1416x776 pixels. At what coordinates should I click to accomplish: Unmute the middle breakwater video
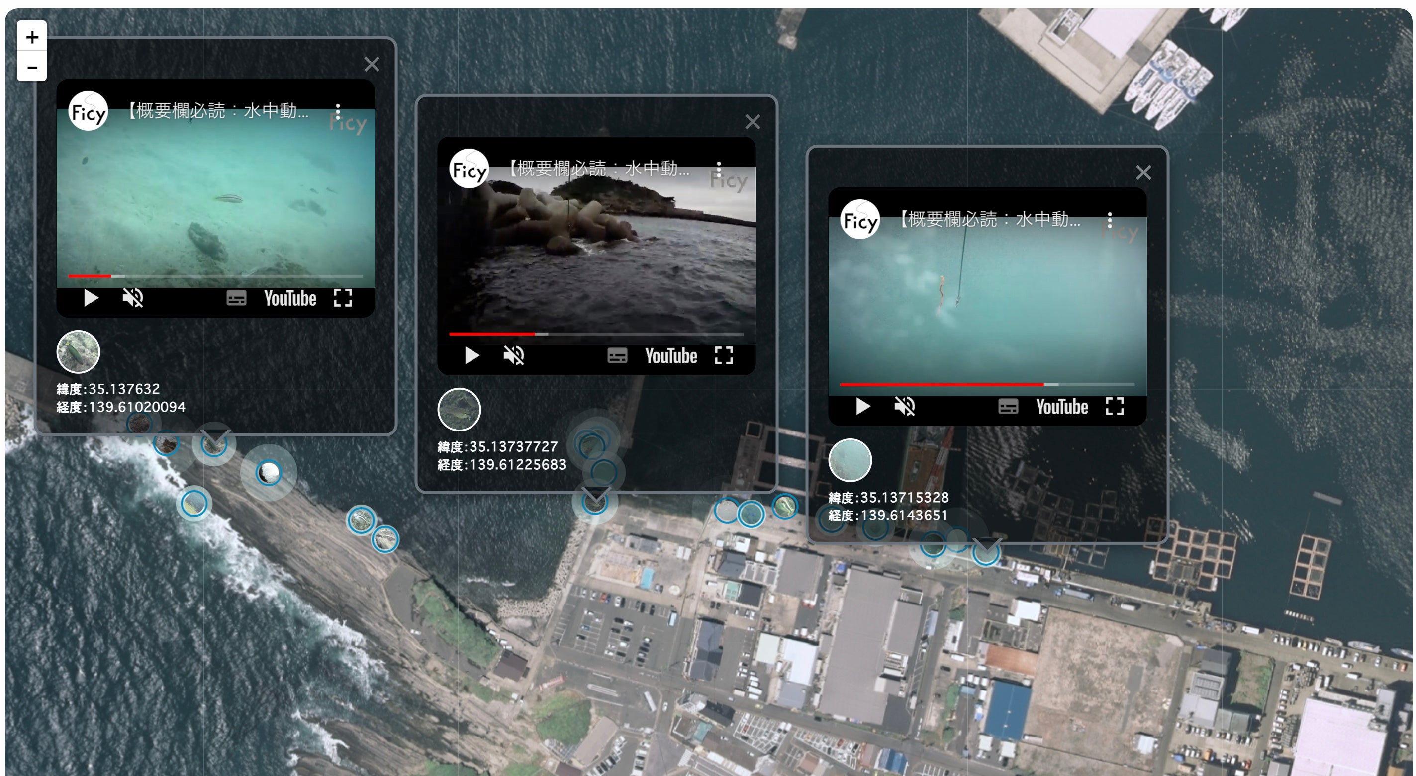[x=513, y=355]
